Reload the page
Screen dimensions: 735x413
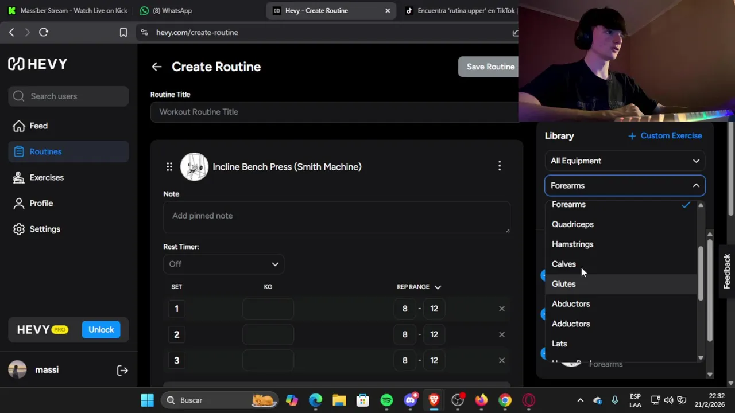click(x=44, y=33)
